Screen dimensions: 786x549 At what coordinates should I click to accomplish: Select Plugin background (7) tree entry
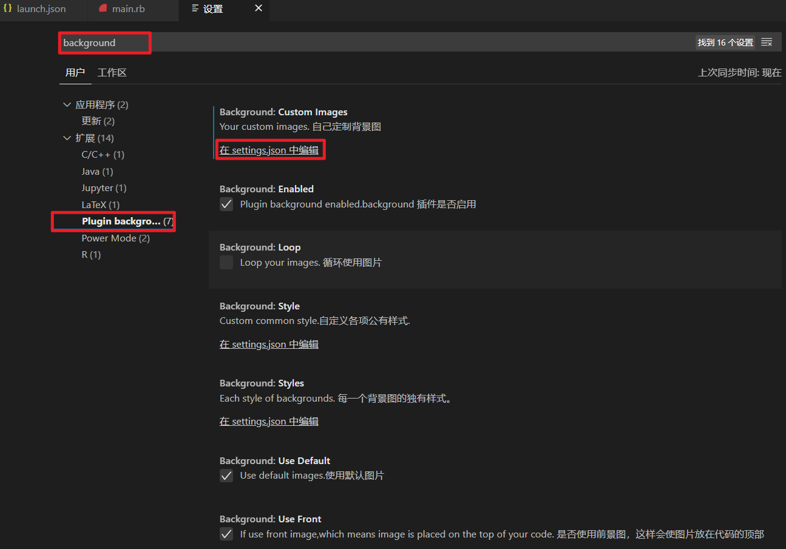(x=127, y=221)
